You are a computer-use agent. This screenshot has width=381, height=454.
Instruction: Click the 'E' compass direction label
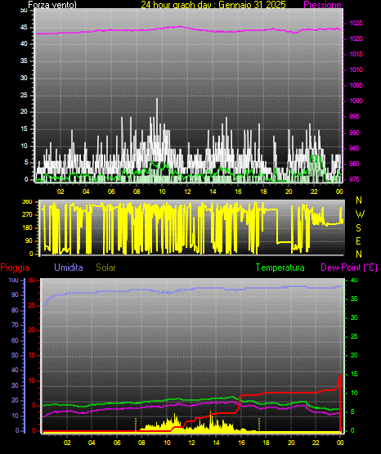pos(358,240)
